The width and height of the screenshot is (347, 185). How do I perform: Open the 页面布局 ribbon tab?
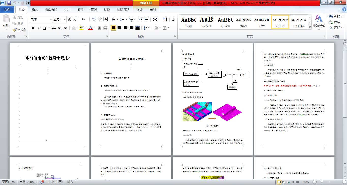tap(51, 10)
